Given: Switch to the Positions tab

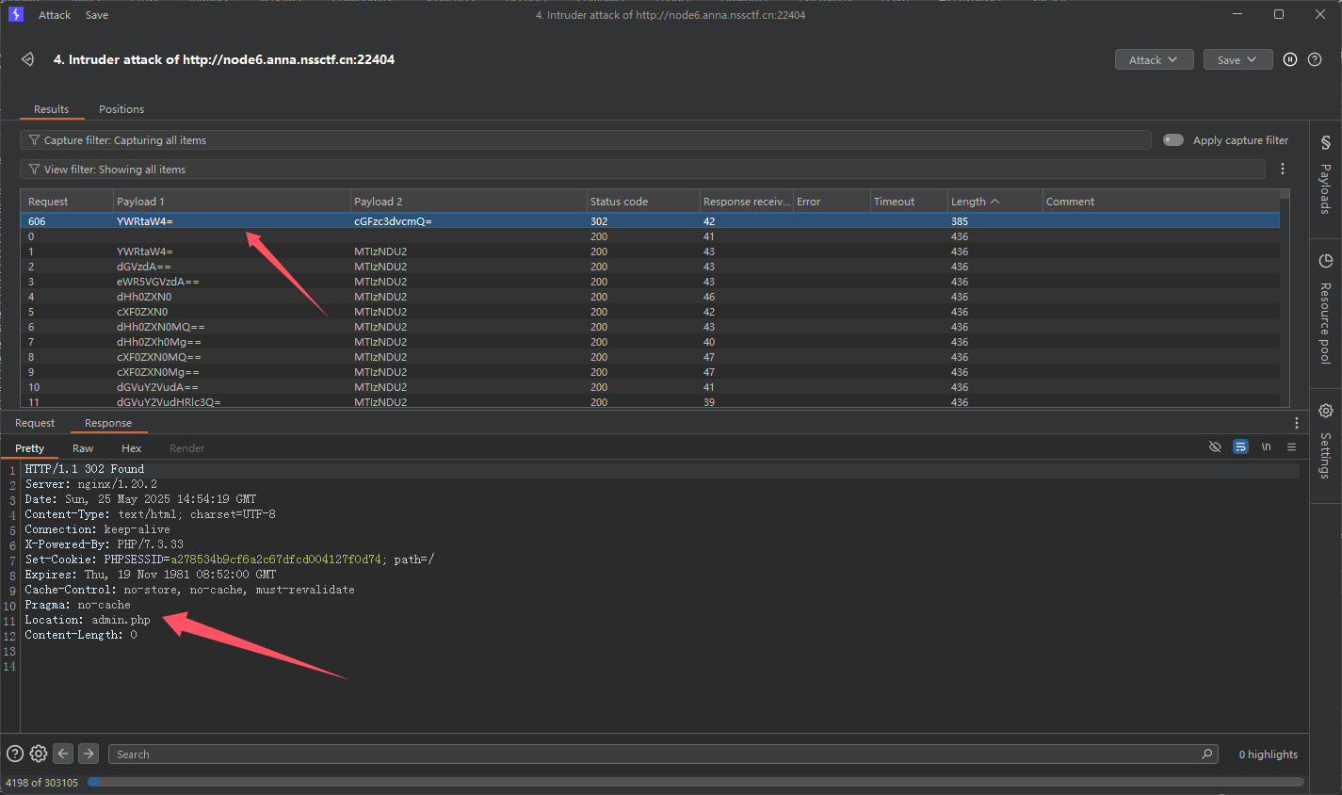Looking at the screenshot, I should point(121,109).
